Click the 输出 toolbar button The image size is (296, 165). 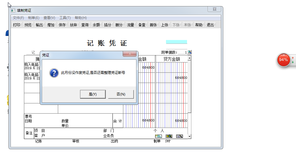tap(39, 25)
